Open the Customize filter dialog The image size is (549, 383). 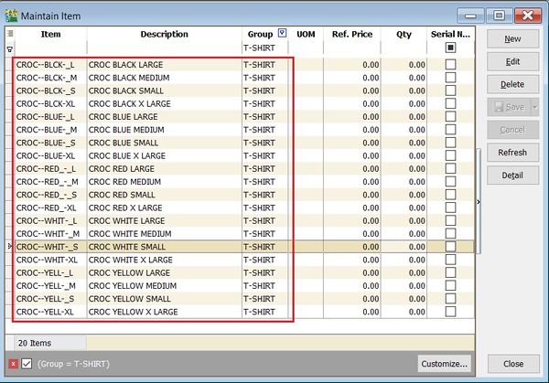[x=444, y=364]
